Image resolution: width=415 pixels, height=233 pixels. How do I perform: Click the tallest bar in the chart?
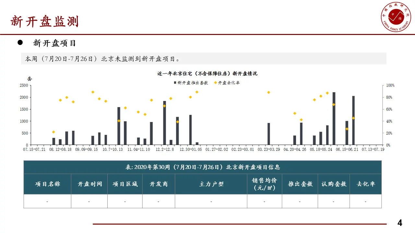coord(334,118)
